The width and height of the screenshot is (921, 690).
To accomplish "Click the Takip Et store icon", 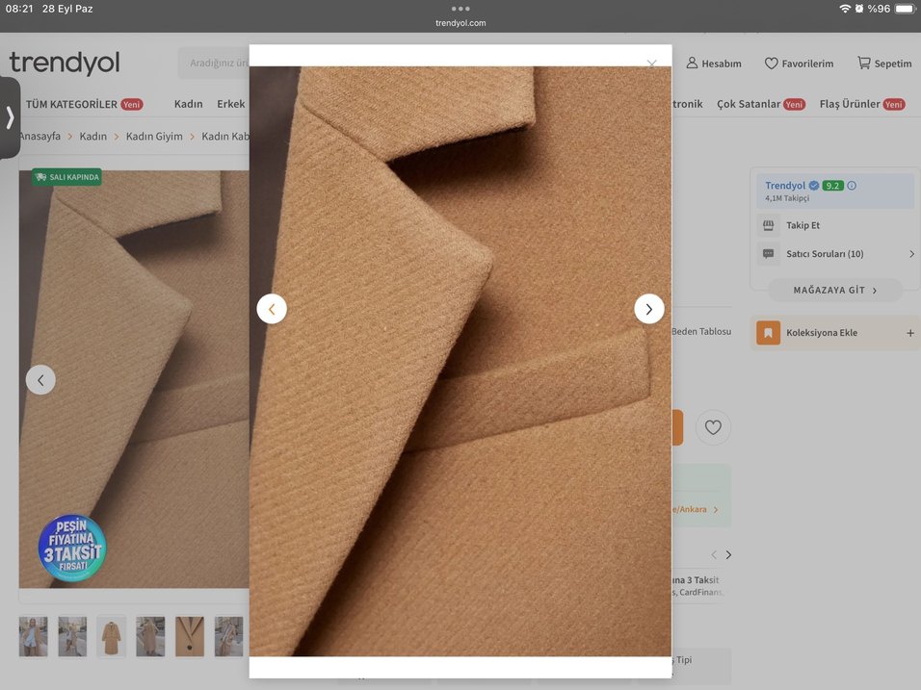I will click(x=769, y=225).
